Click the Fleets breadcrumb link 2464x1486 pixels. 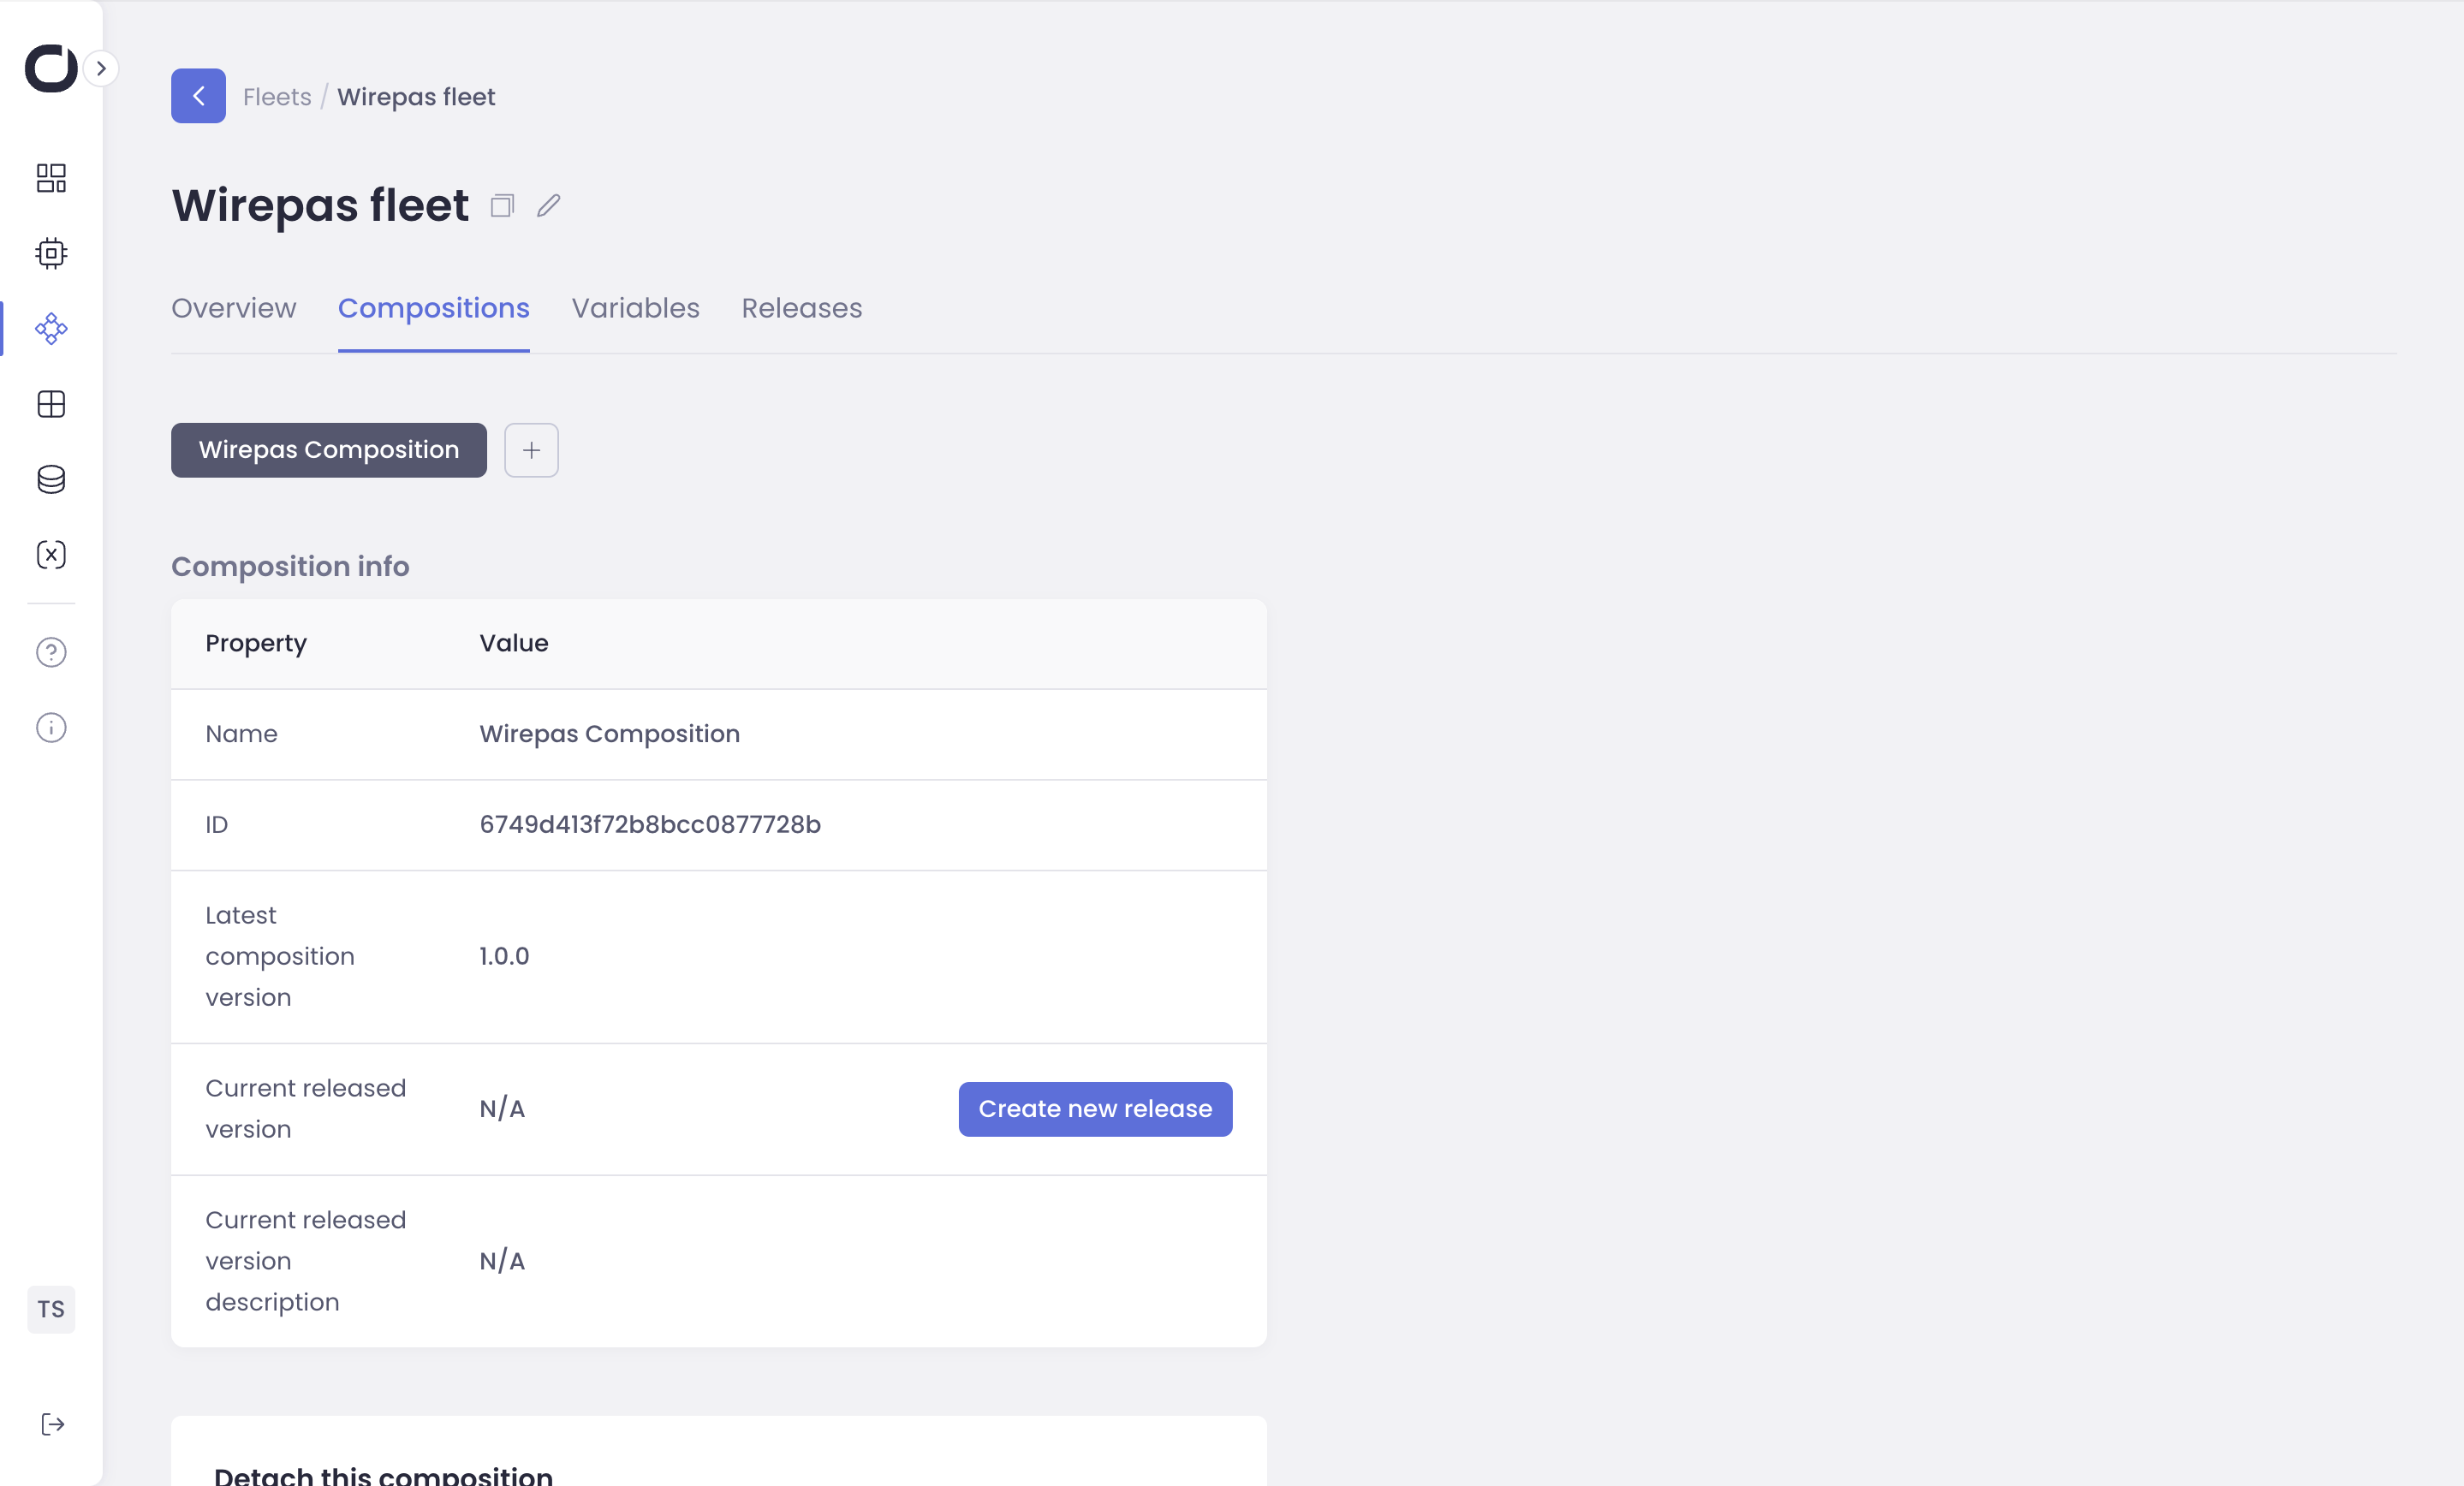pyautogui.click(x=277, y=97)
